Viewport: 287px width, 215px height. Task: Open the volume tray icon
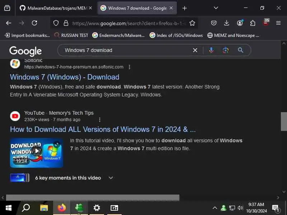point(240,208)
